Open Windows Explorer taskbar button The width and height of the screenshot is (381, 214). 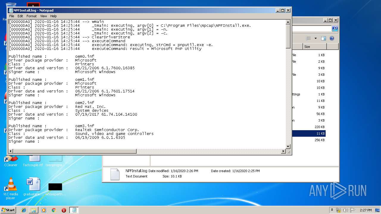point(34,210)
